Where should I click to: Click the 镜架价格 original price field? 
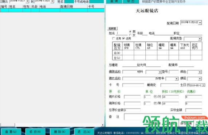(x=132, y=103)
